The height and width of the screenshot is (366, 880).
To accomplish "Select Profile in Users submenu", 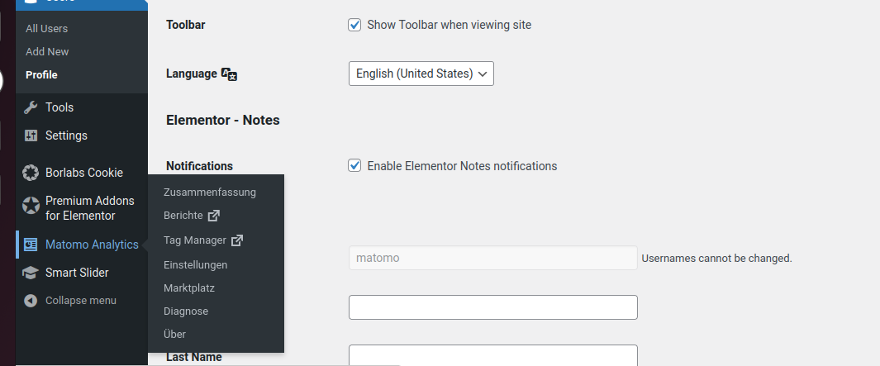I will coord(41,74).
